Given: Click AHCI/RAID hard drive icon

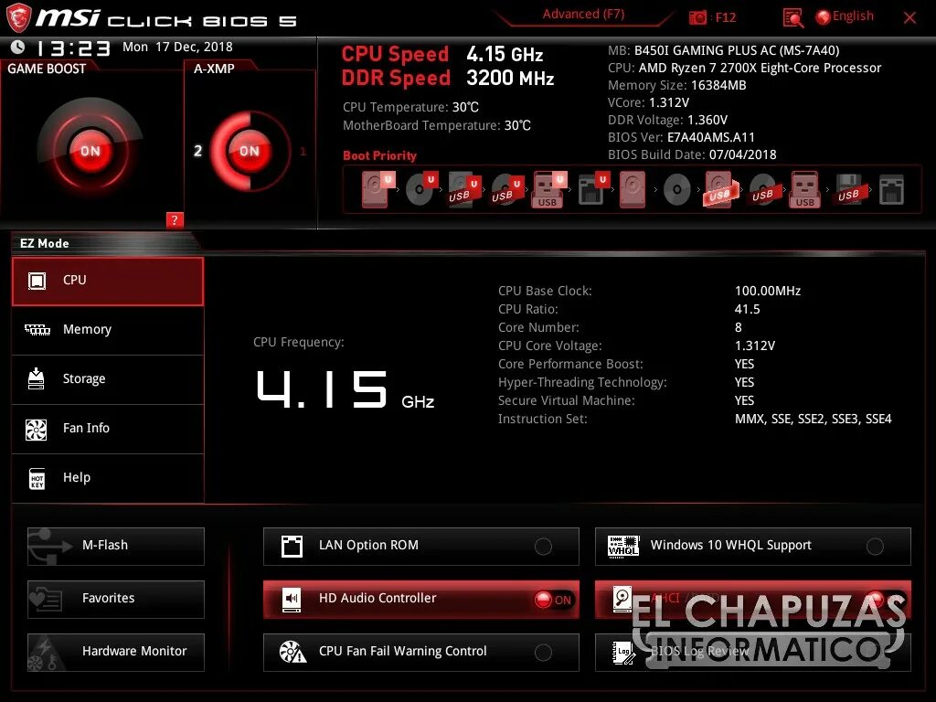Looking at the screenshot, I should click(x=622, y=600).
